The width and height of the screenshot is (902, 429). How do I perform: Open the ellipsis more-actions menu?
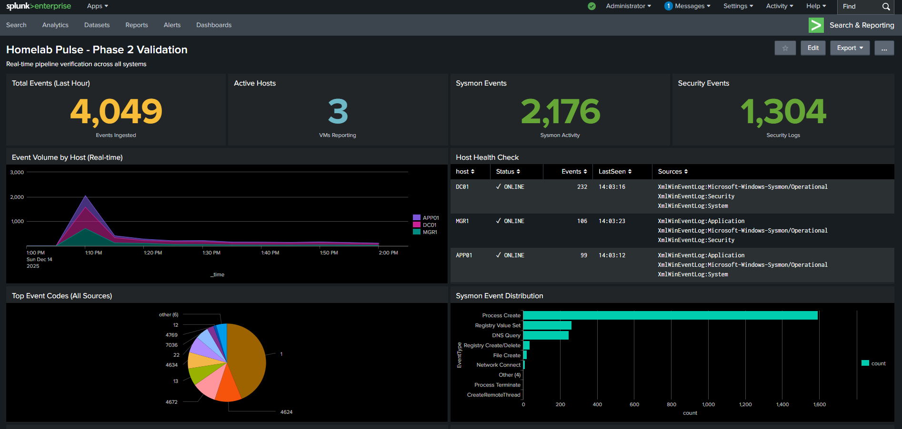point(884,48)
